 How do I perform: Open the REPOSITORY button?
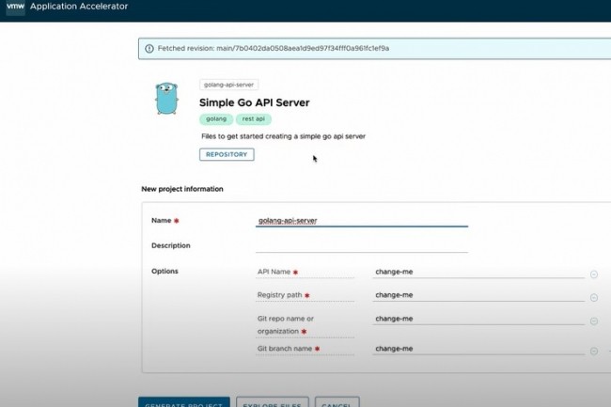[x=227, y=154]
